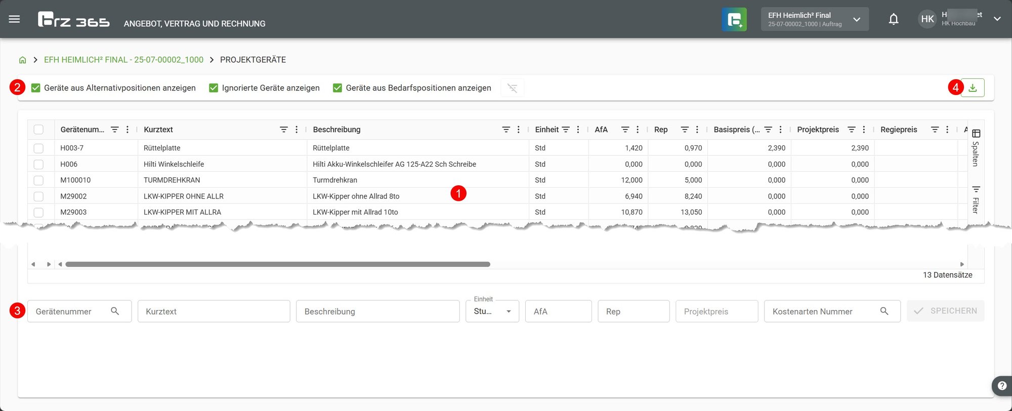Click the help question mark button
This screenshot has height=411, width=1012.
[x=1002, y=386]
